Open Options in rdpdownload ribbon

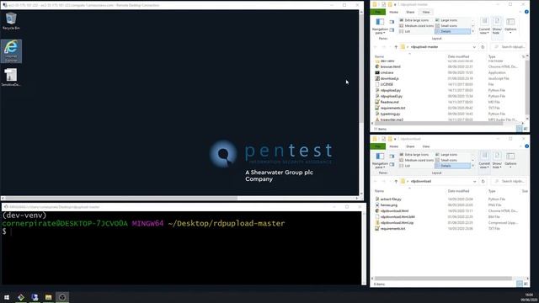(510, 159)
